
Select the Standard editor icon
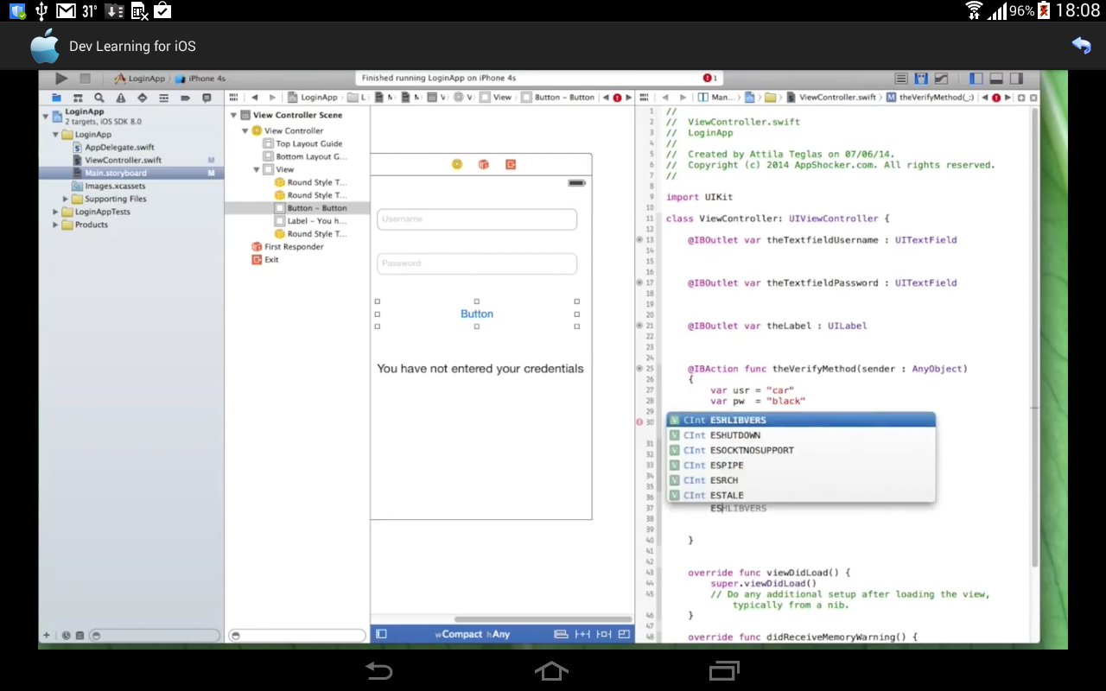[x=901, y=79]
